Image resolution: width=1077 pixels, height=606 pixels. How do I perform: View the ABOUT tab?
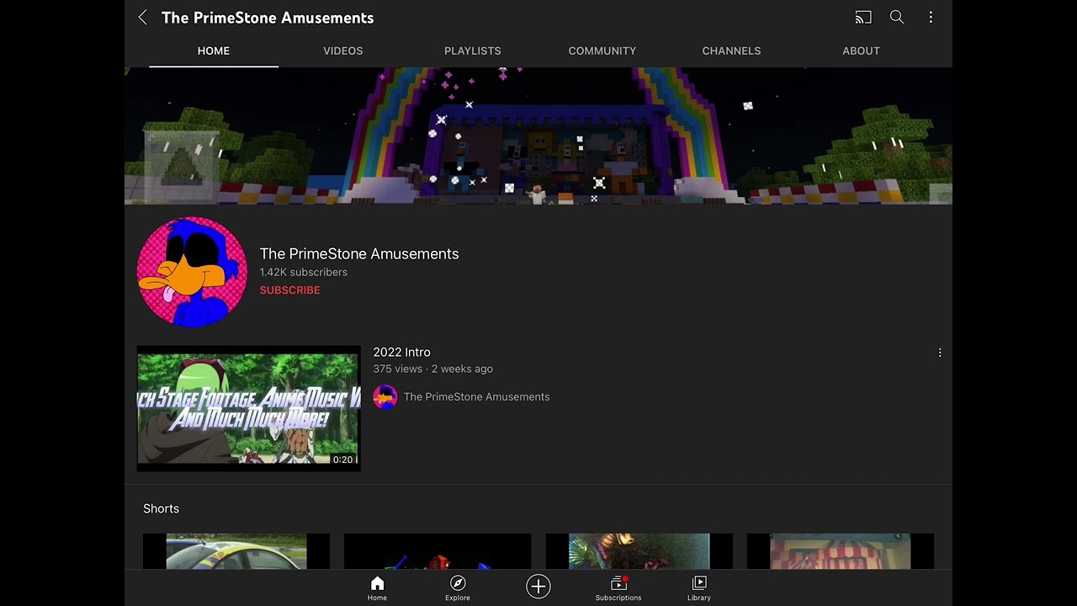[x=862, y=50]
